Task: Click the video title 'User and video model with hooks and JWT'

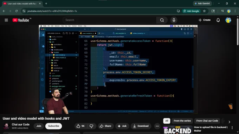Action: [x=36, y=119]
